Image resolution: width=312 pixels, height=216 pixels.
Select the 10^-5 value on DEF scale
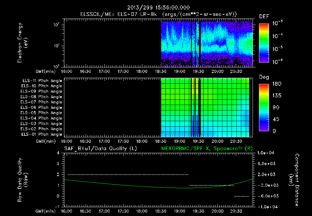(x=277, y=49)
